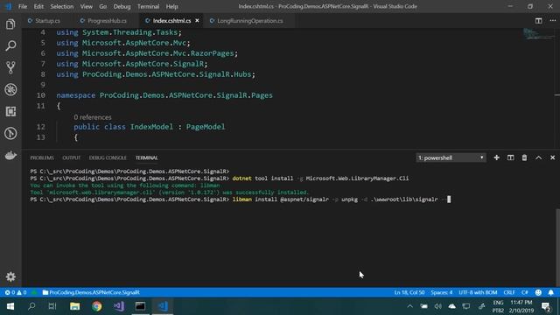Open the command prompt taskbar icon
The height and width of the screenshot is (315, 560).
pyautogui.click(x=140, y=306)
